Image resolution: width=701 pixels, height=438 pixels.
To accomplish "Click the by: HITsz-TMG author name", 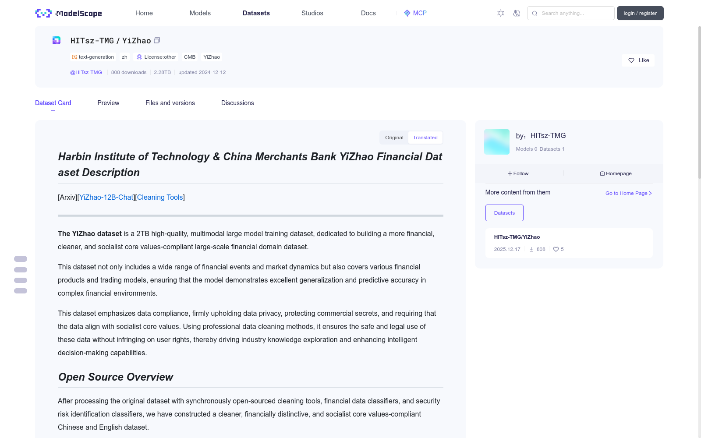I will [x=541, y=136].
